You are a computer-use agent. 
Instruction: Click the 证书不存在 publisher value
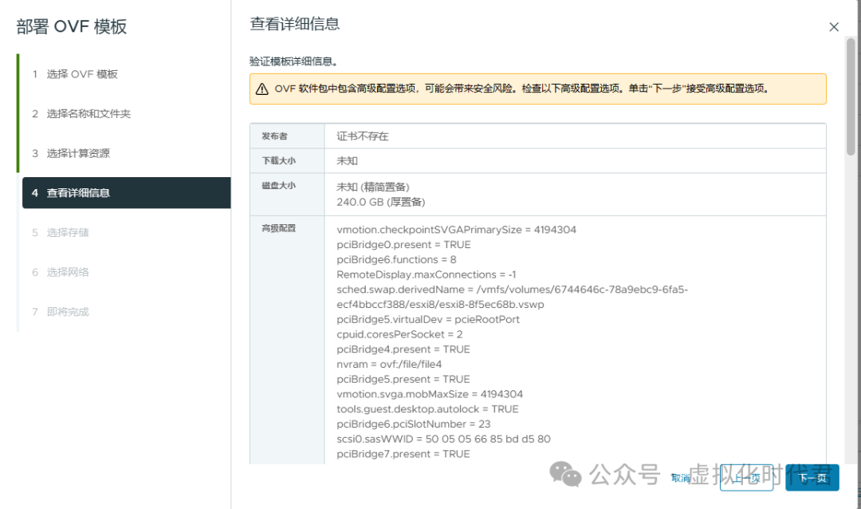363,136
